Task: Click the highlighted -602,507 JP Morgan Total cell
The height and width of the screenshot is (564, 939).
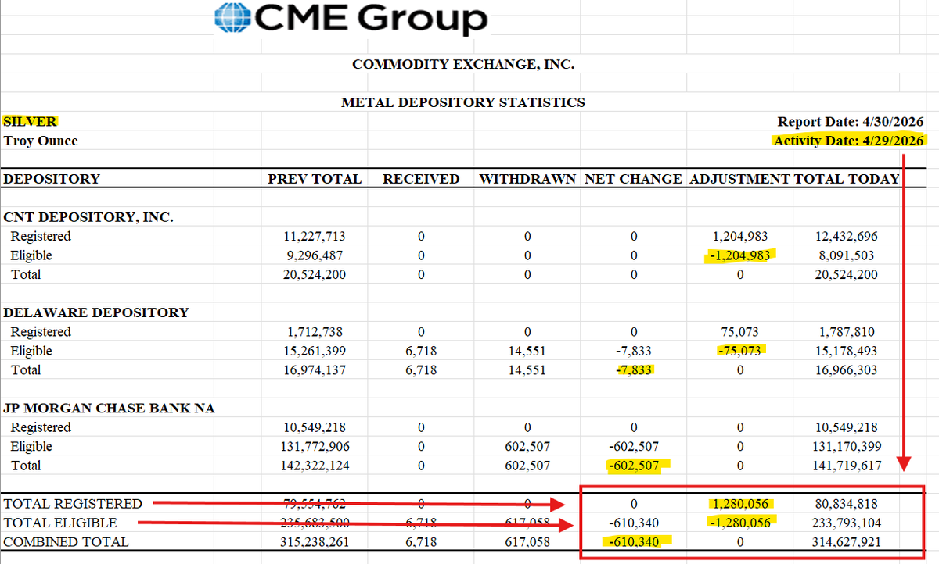Action: click(x=633, y=466)
